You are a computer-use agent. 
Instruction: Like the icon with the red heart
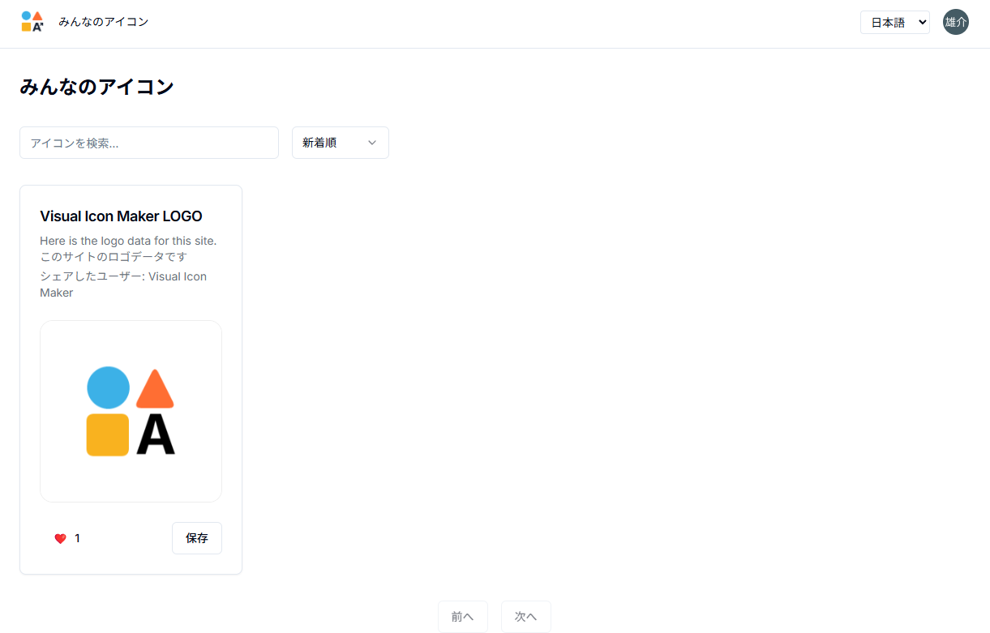point(60,538)
